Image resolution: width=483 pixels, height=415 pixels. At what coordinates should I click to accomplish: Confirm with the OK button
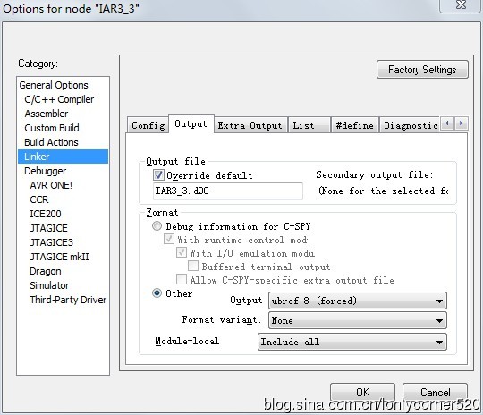(x=362, y=392)
